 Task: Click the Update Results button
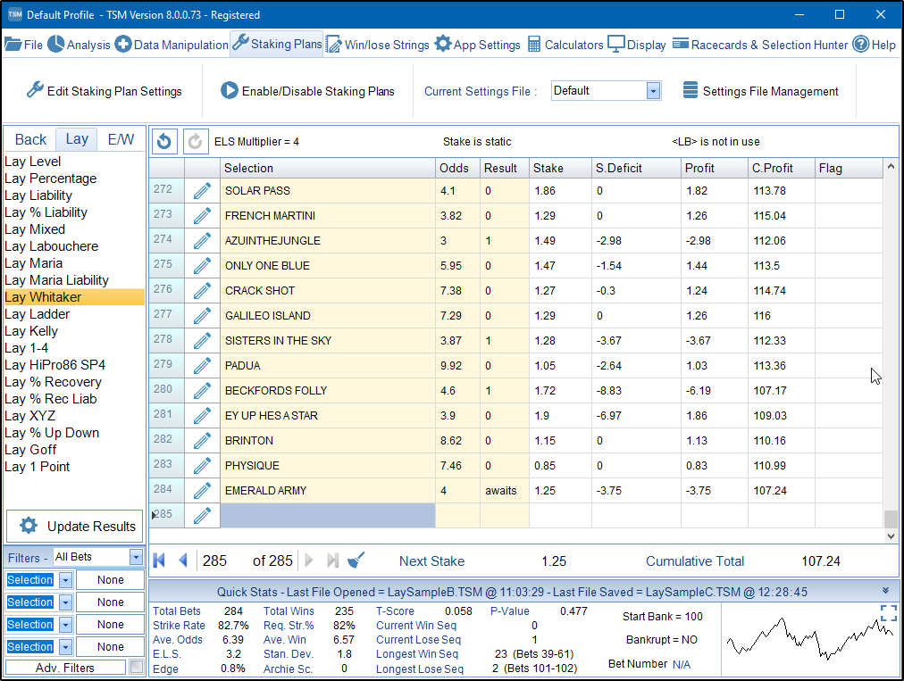pyautogui.click(x=75, y=527)
